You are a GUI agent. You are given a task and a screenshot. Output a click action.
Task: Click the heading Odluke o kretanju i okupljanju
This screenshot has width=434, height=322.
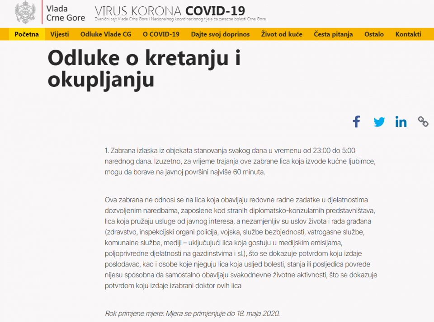pyautogui.click(x=144, y=69)
